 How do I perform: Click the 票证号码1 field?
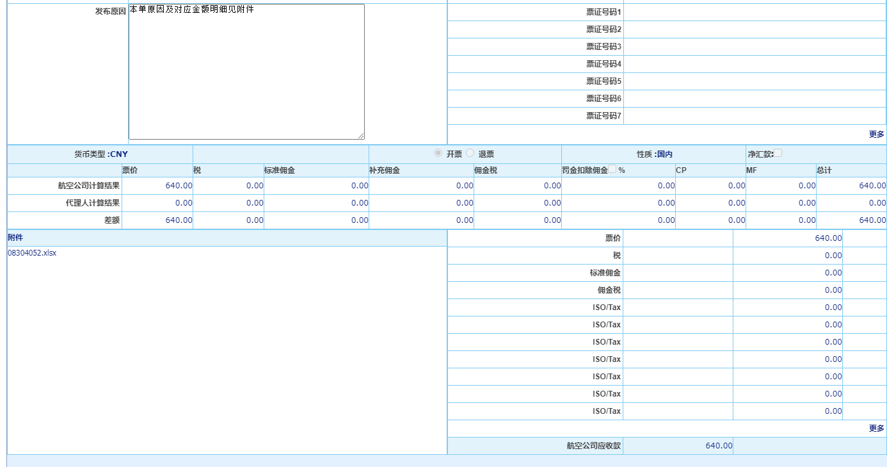[x=755, y=12]
